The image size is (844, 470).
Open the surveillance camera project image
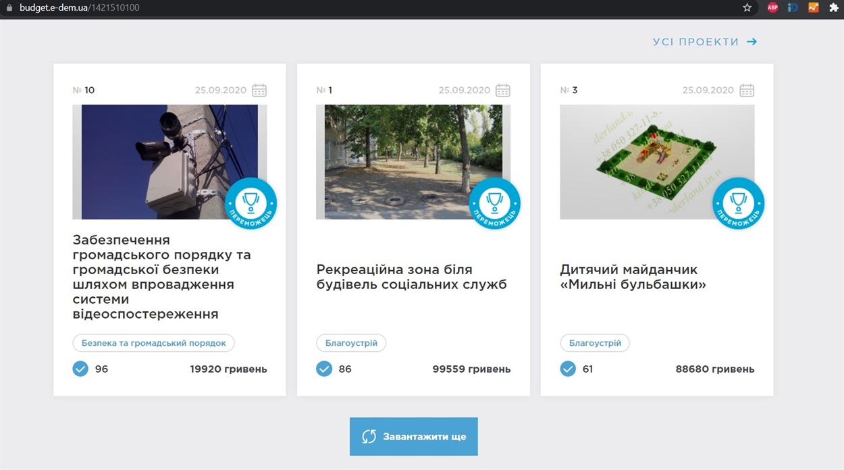(169, 162)
